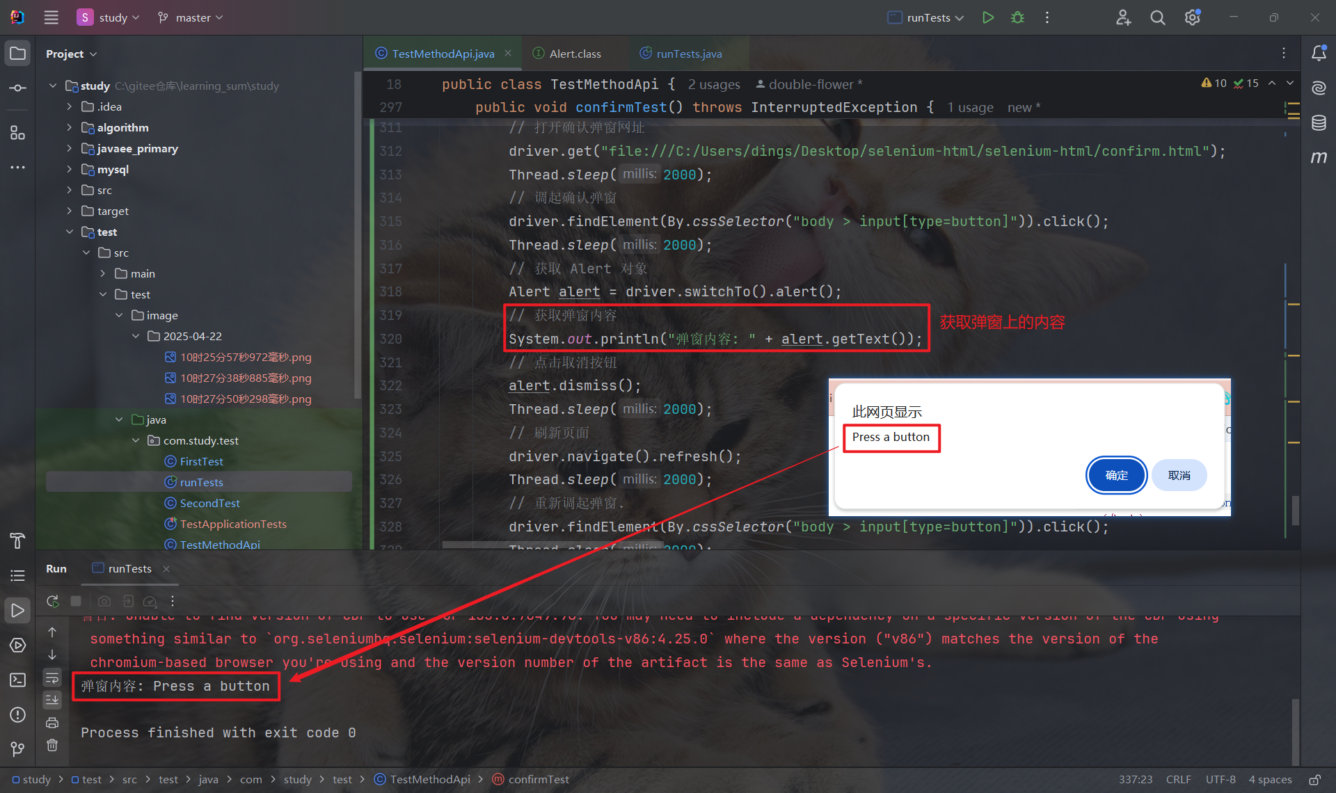Toggle soft-wrap in console output
Screen dimensions: 1336x793
pyautogui.click(x=52, y=678)
